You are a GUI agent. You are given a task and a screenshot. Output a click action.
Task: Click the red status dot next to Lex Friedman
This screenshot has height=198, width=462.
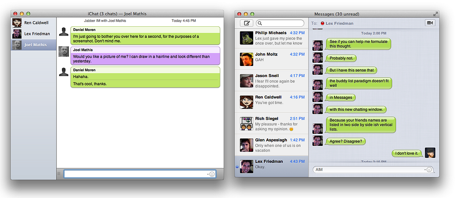322,23
